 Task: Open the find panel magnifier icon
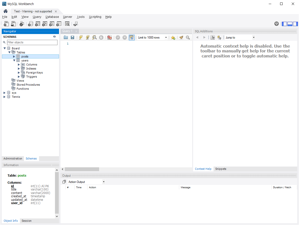tap(188, 38)
